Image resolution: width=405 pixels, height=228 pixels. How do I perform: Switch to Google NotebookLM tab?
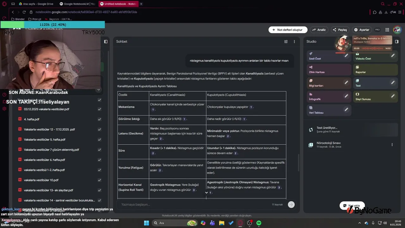(77, 4)
